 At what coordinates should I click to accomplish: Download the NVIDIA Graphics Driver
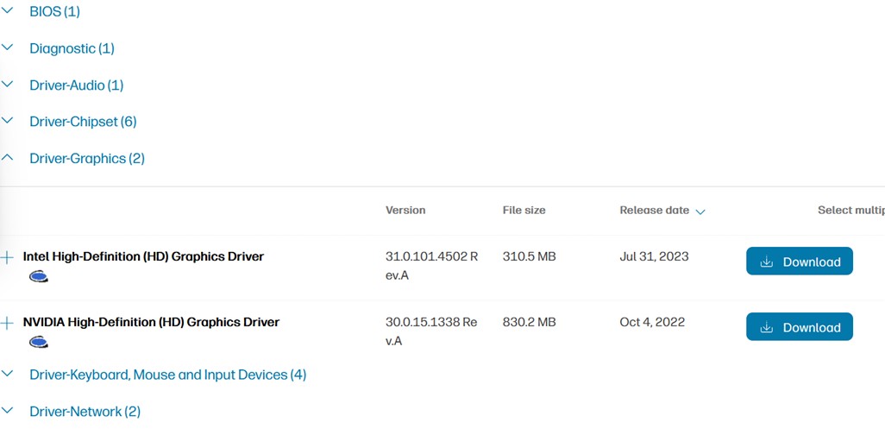tap(800, 327)
